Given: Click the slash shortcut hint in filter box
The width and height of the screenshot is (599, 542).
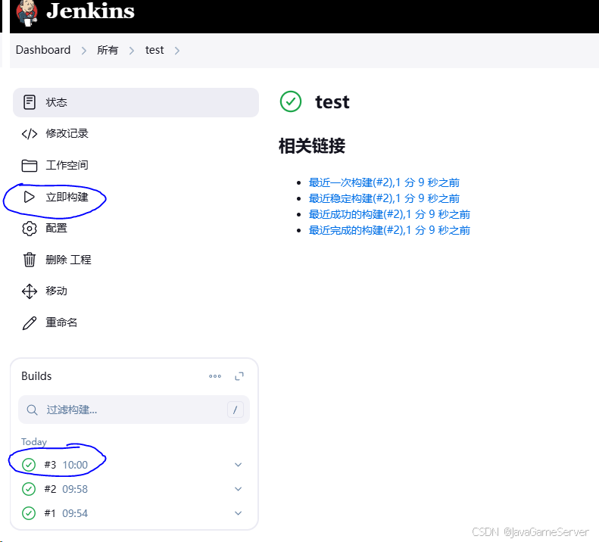Looking at the screenshot, I should click(x=236, y=410).
